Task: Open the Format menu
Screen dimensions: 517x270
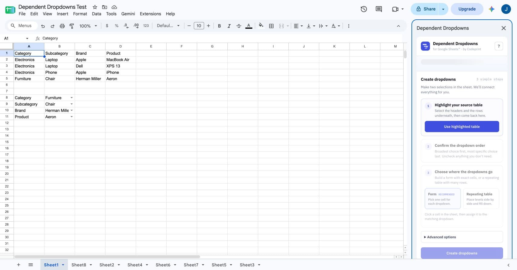Action: [80, 14]
